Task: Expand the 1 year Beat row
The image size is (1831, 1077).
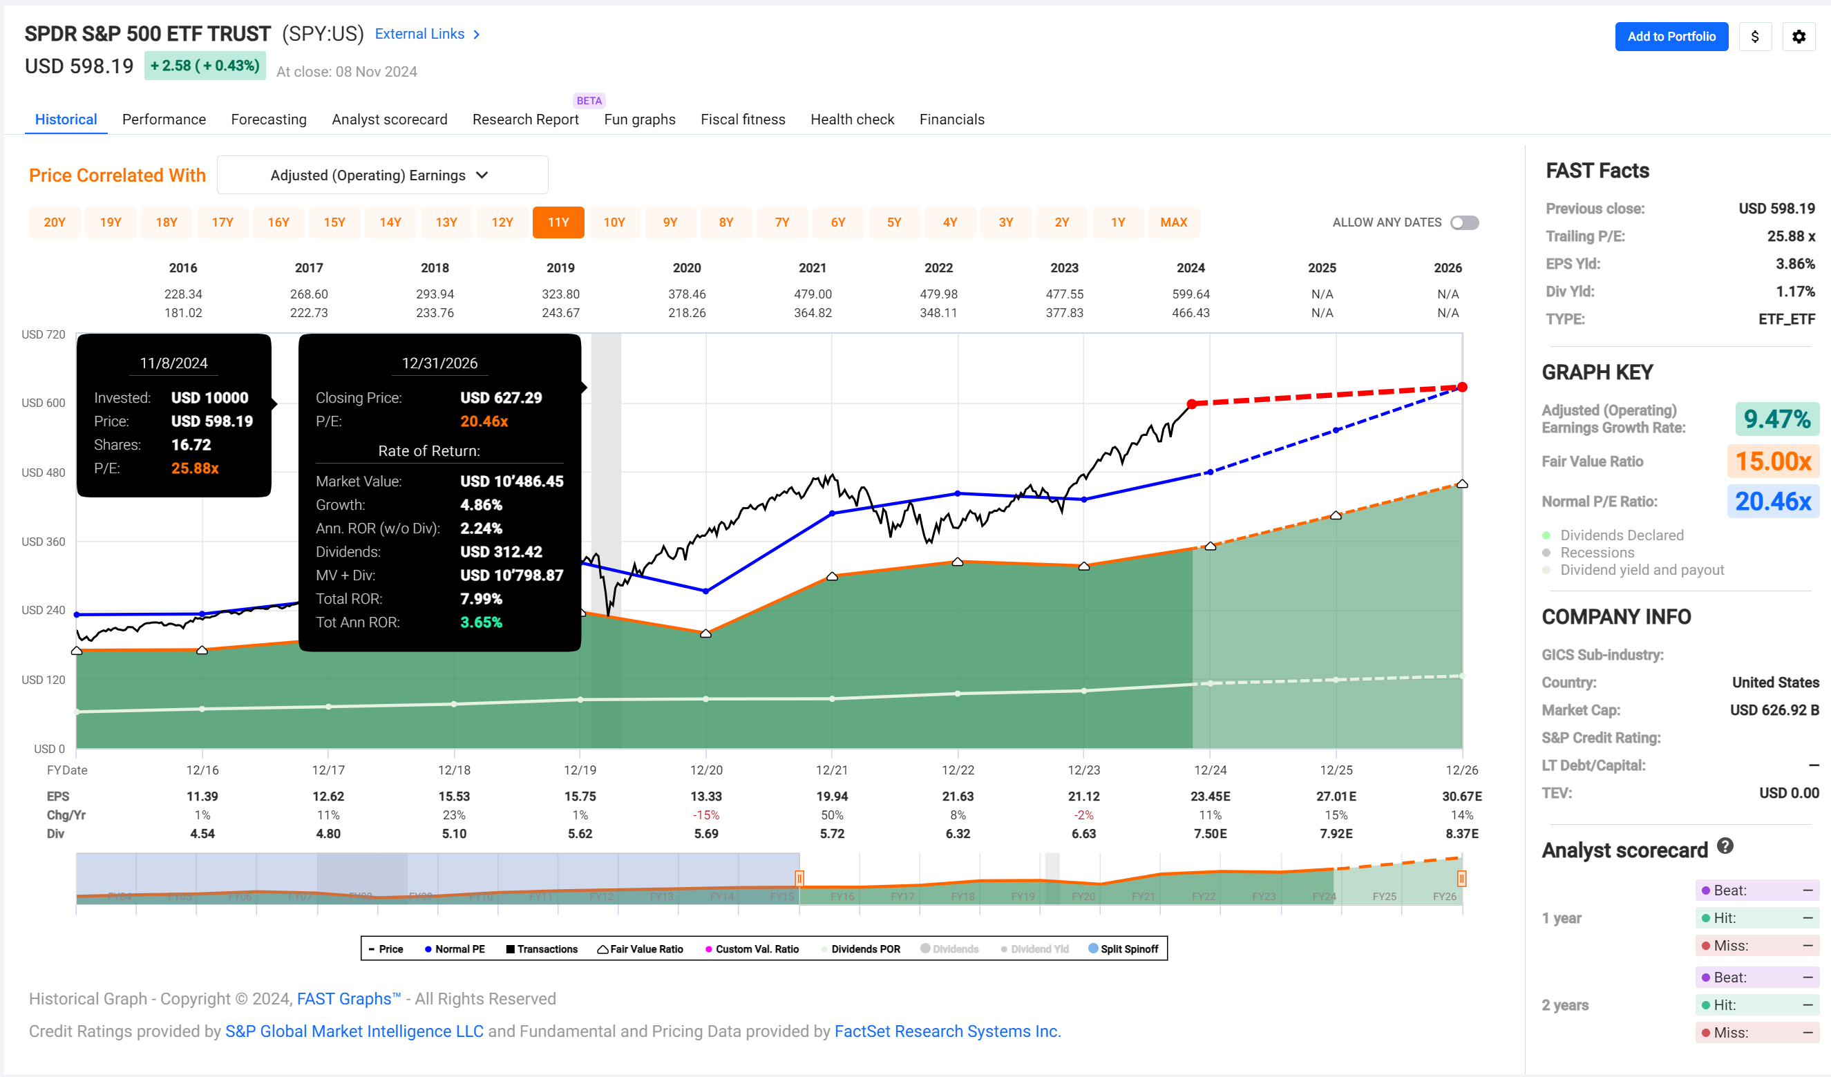Action: (x=1757, y=890)
